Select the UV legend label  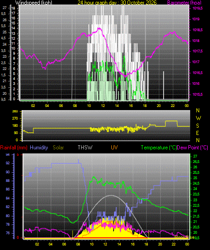(x=114, y=148)
